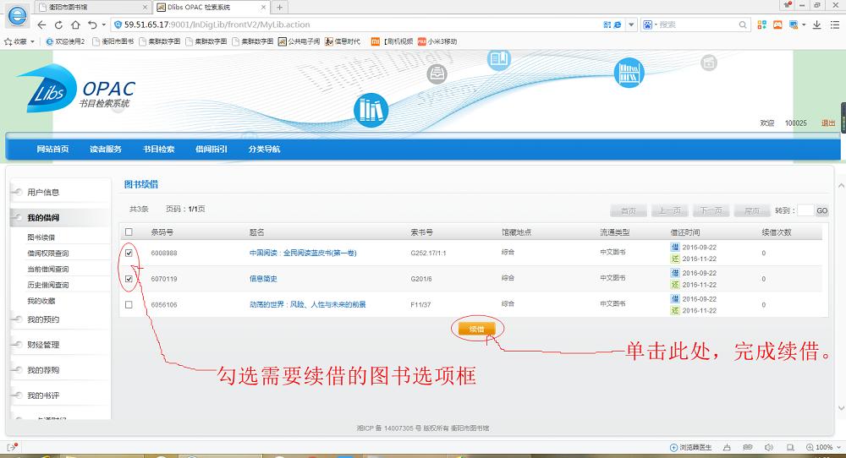
Task: Uncheck the checkbox for barcode 6070119
Action: point(129,279)
